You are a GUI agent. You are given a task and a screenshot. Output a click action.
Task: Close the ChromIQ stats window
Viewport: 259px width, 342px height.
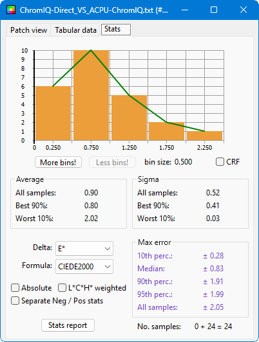tap(244, 10)
